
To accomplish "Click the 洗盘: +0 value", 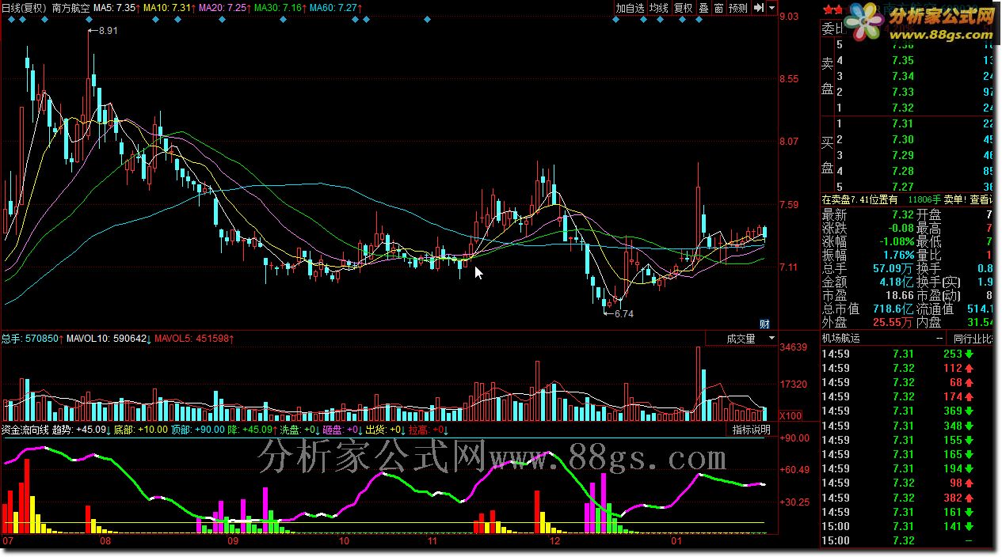I will tap(299, 430).
